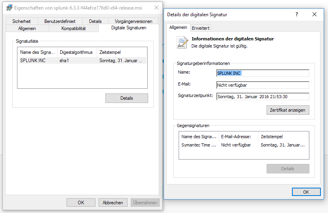Close the Details der digitalen Signatur dialog
Viewport: 328px width, 213px height.
pyautogui.click(x=315, y=14)
